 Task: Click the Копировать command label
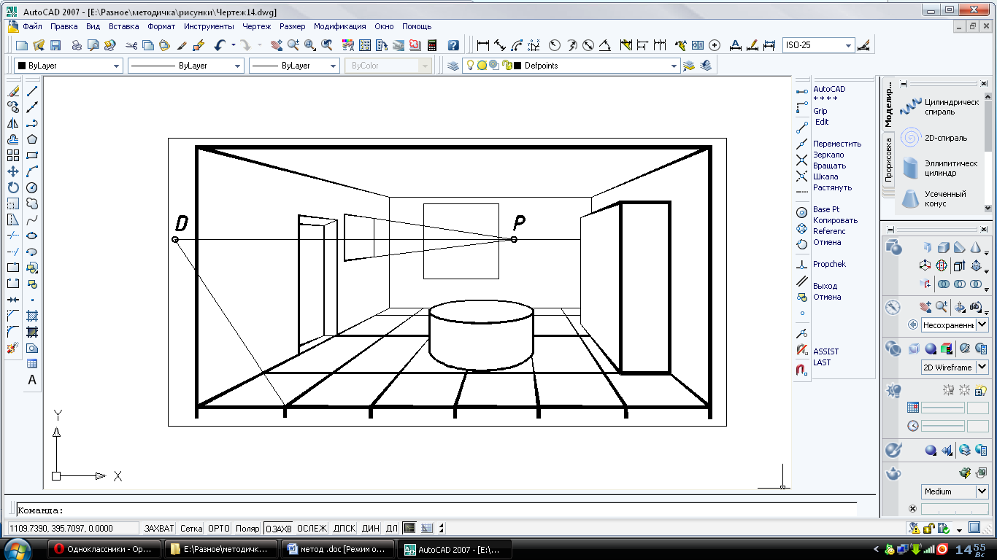pos(836,220)
